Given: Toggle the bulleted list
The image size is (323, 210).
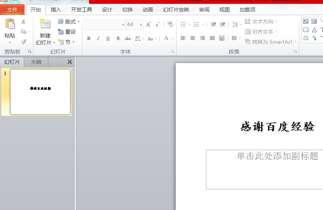Looking at the screenshot, I should tap(183, 25).
